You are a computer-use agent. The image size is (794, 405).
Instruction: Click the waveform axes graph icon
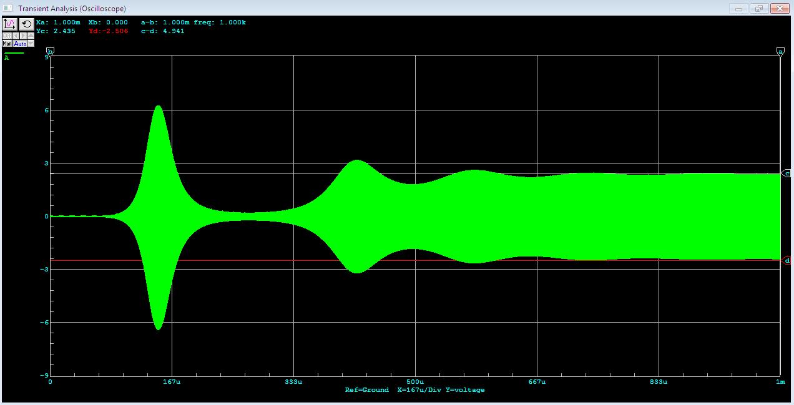coord(10,24)
